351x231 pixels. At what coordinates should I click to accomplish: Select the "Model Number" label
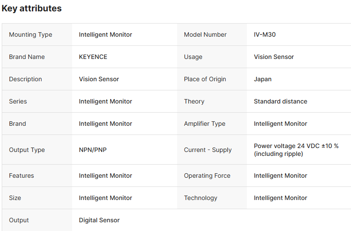pyautogui.click(x=205, y=34)
